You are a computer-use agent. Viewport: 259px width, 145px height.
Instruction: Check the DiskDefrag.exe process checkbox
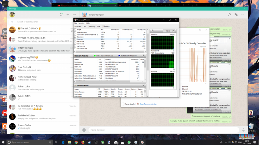75,49
